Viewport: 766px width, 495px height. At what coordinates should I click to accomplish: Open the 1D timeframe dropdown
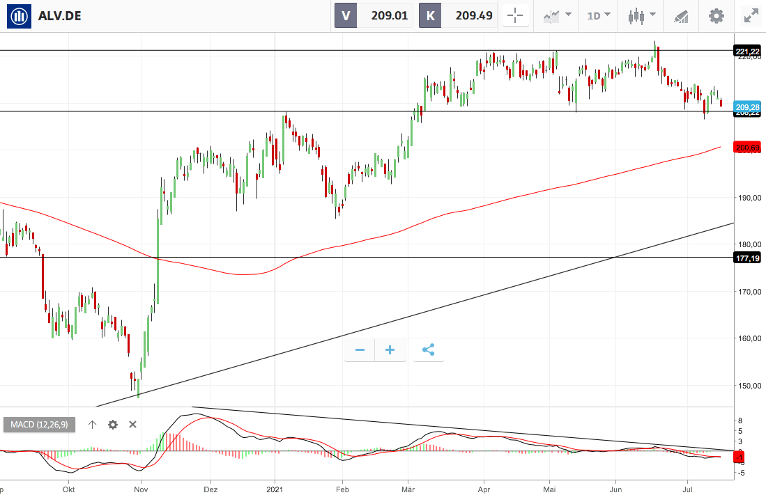tap(599, 15)
